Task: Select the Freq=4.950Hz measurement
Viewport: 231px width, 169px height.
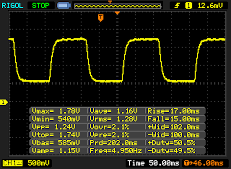Action: pyautogui.click(x=117, y=151)
